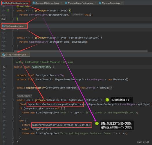Viewport: 152px width, 145px height.
Task: Click the @Override annotation
Action: (23, 6)
